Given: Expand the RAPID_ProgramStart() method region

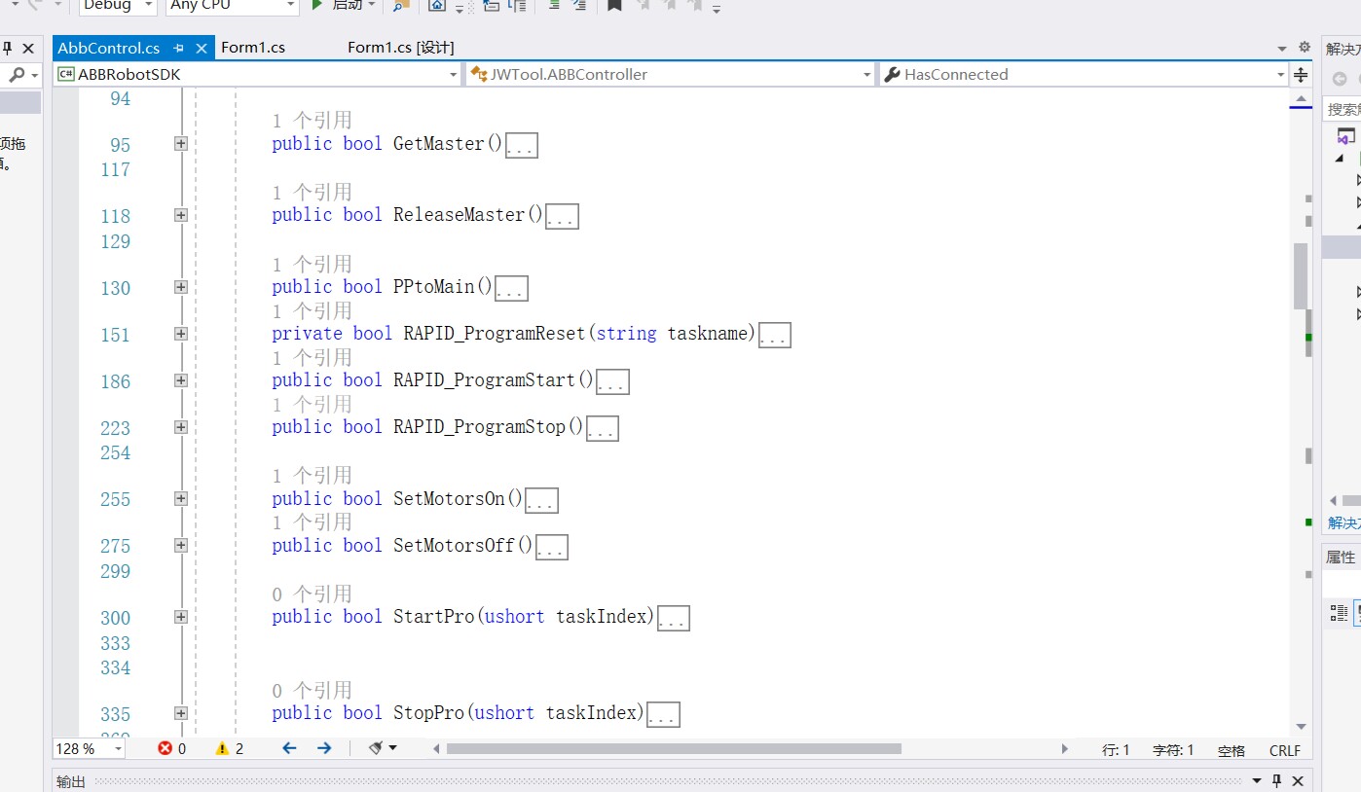Looking at the screenshot, I should point(180,380).
